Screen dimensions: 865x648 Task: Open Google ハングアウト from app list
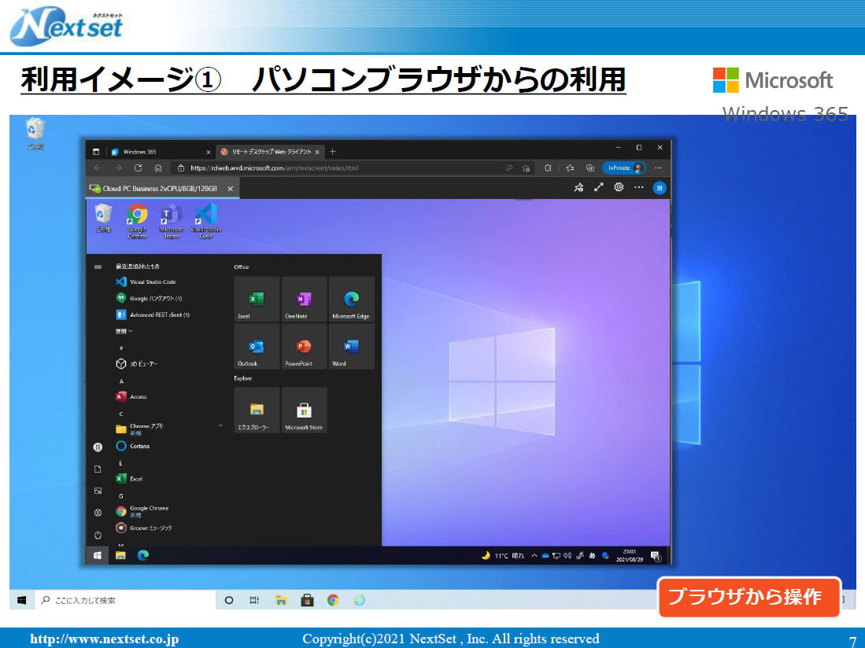pyautogui.click(x=149, y=298)
